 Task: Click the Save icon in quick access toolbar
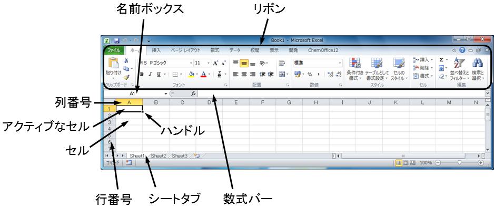pyautogui.click(x=116, y=41)
